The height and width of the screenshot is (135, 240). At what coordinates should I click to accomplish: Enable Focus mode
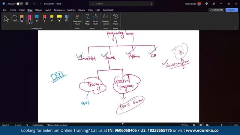pyautogui.click(x=185, y=125)
